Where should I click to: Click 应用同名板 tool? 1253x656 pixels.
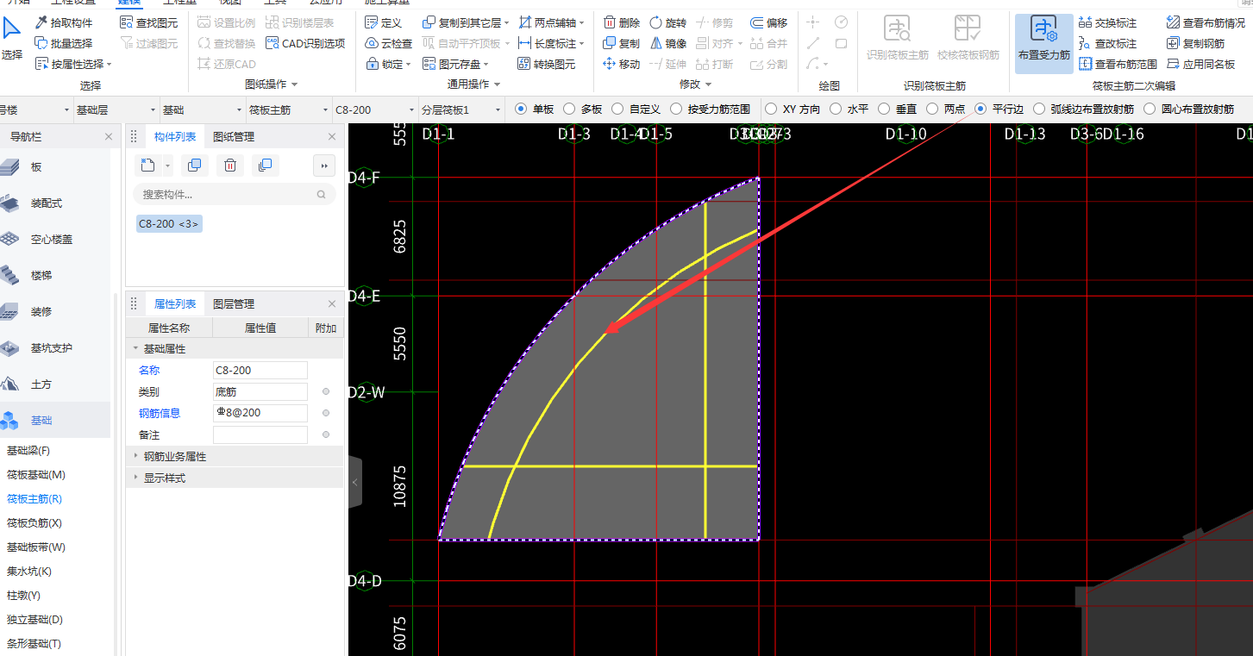coord(1200,64)
